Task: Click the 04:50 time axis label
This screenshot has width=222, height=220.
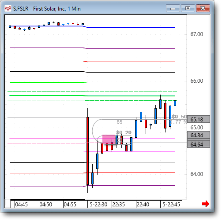Action: tap(46, 204)
